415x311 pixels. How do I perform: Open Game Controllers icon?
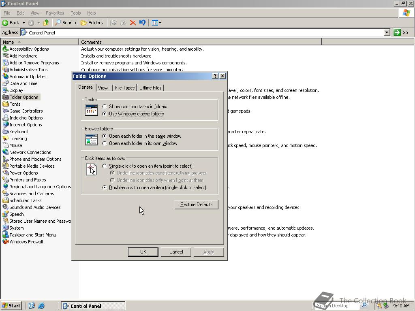point(6,111)
